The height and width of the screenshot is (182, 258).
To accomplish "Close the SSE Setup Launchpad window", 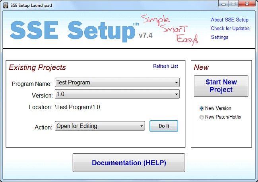I will [246, 4].
